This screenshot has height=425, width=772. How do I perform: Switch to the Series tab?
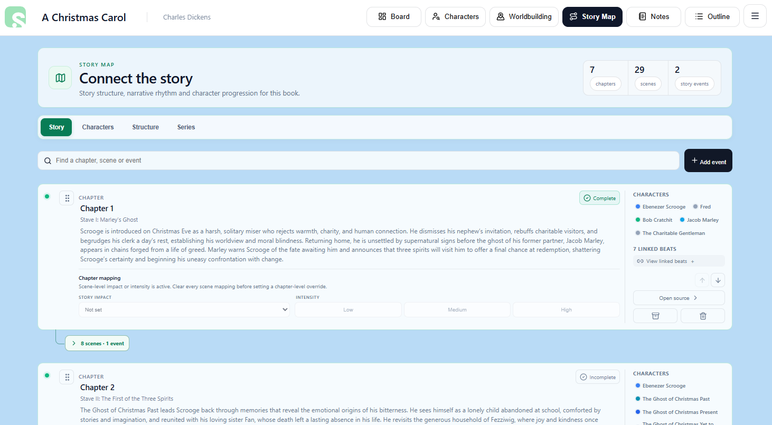tap(186, 127)
